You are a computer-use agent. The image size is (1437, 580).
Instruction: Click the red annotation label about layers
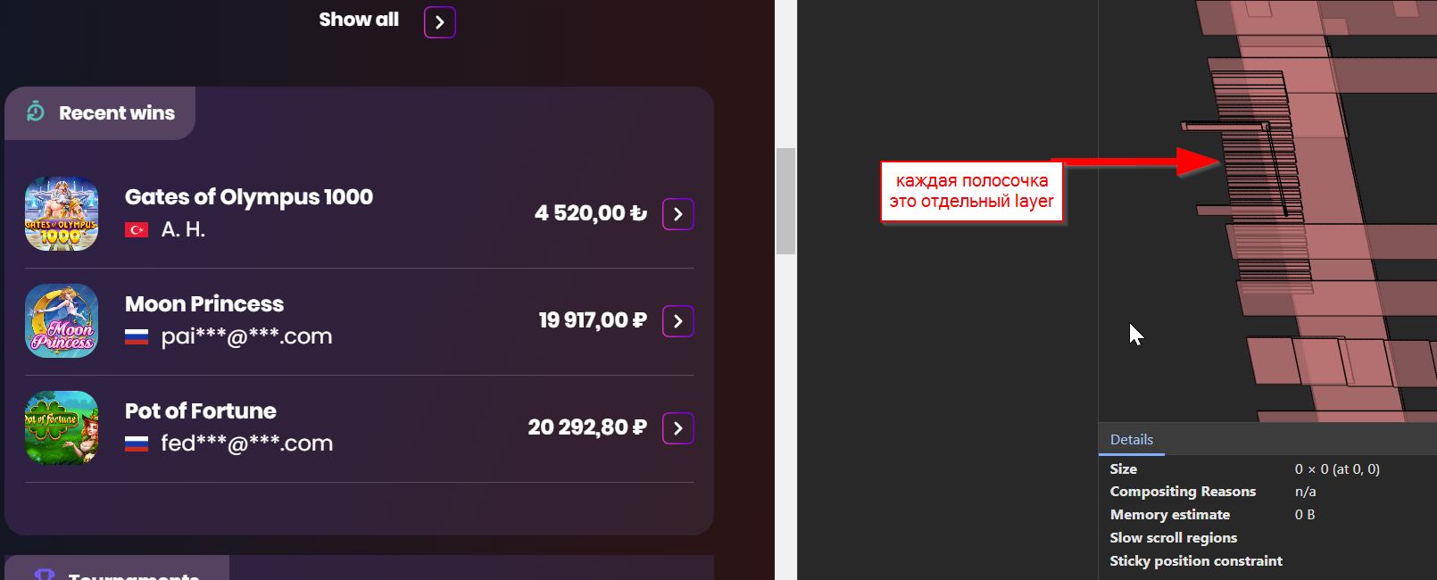point(970,191)
